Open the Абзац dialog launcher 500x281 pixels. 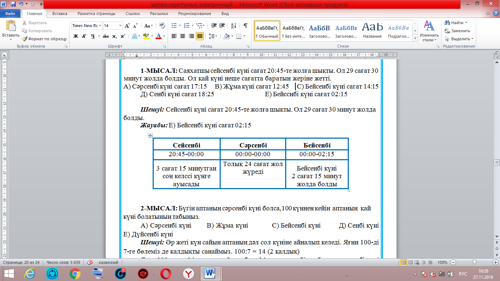pos(249,46)
